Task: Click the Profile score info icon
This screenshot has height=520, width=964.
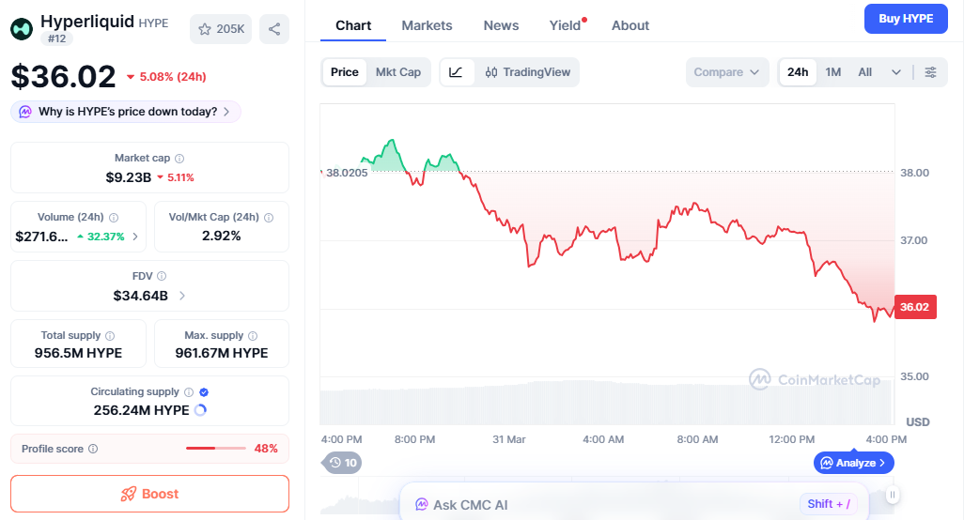Action: click(93, 449)
